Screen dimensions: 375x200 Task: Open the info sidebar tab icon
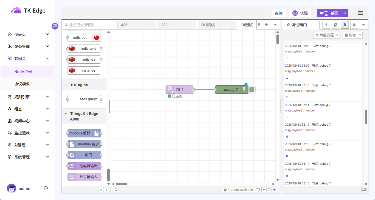coord(326,25)
